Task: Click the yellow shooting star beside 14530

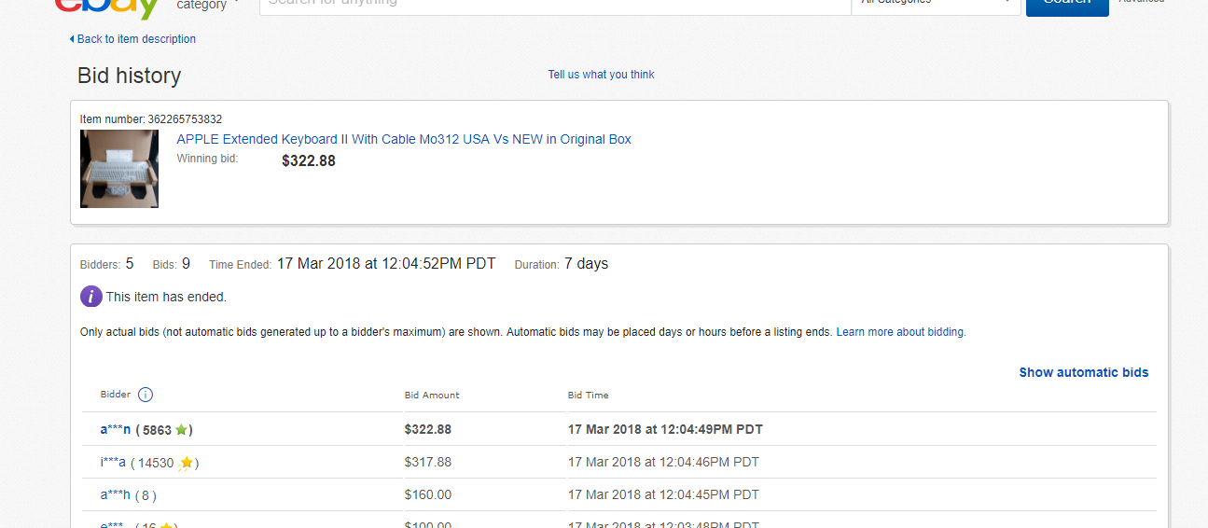Action: coord(186,463)
